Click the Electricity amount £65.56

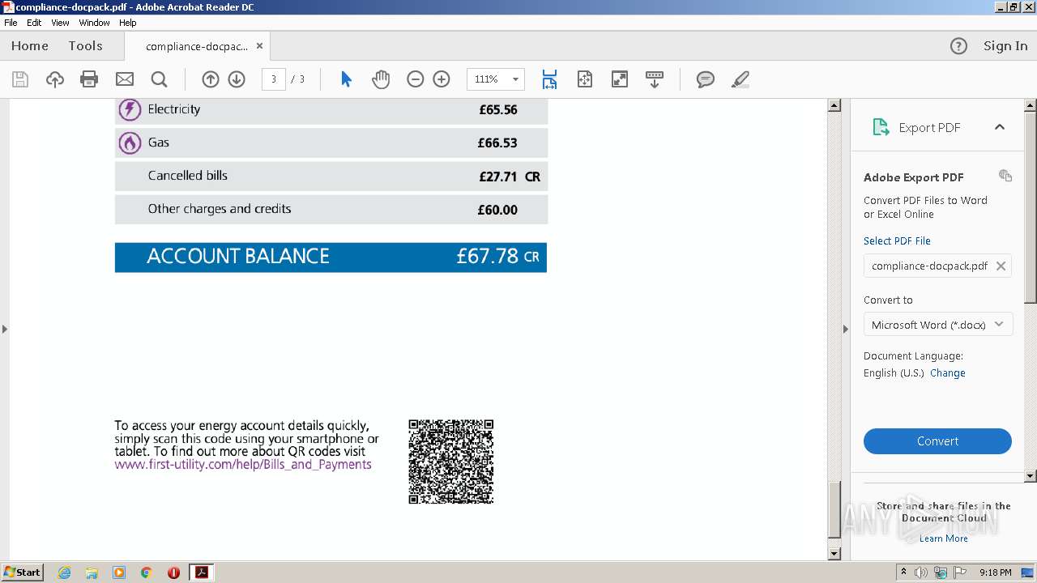[498, 110]
